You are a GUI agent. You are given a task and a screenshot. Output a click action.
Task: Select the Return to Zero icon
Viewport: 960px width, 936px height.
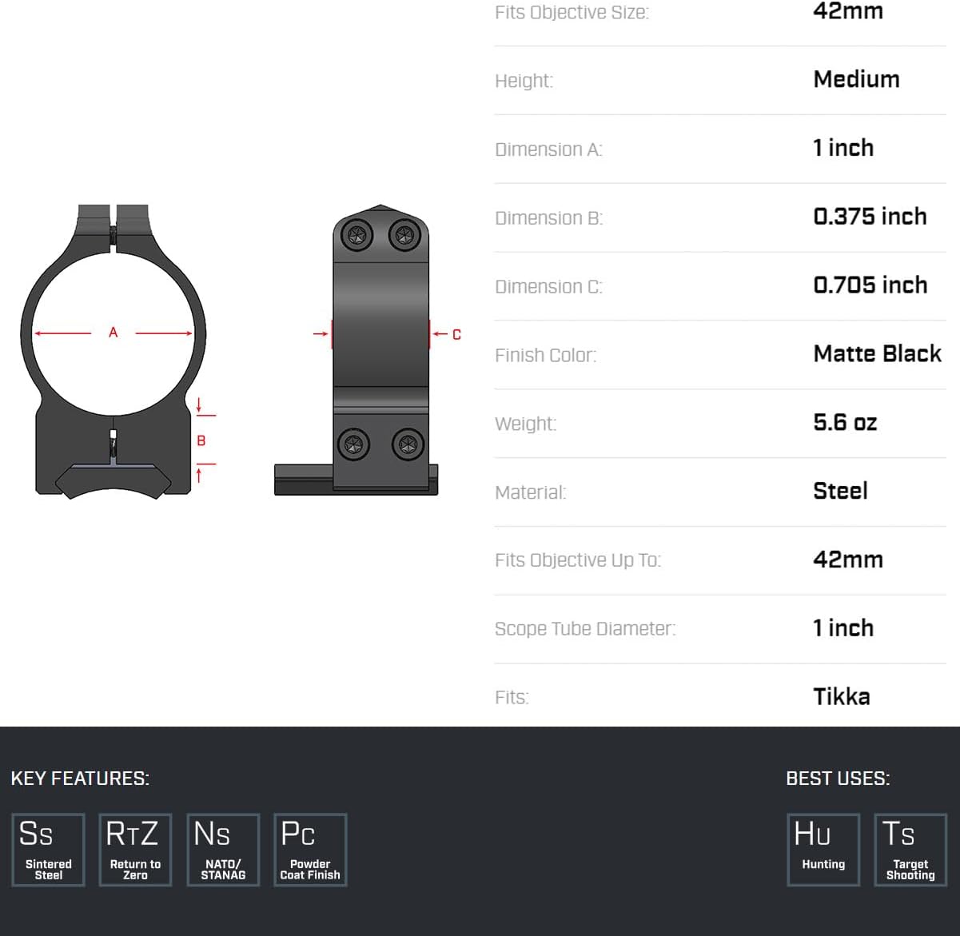click(135, 850)
